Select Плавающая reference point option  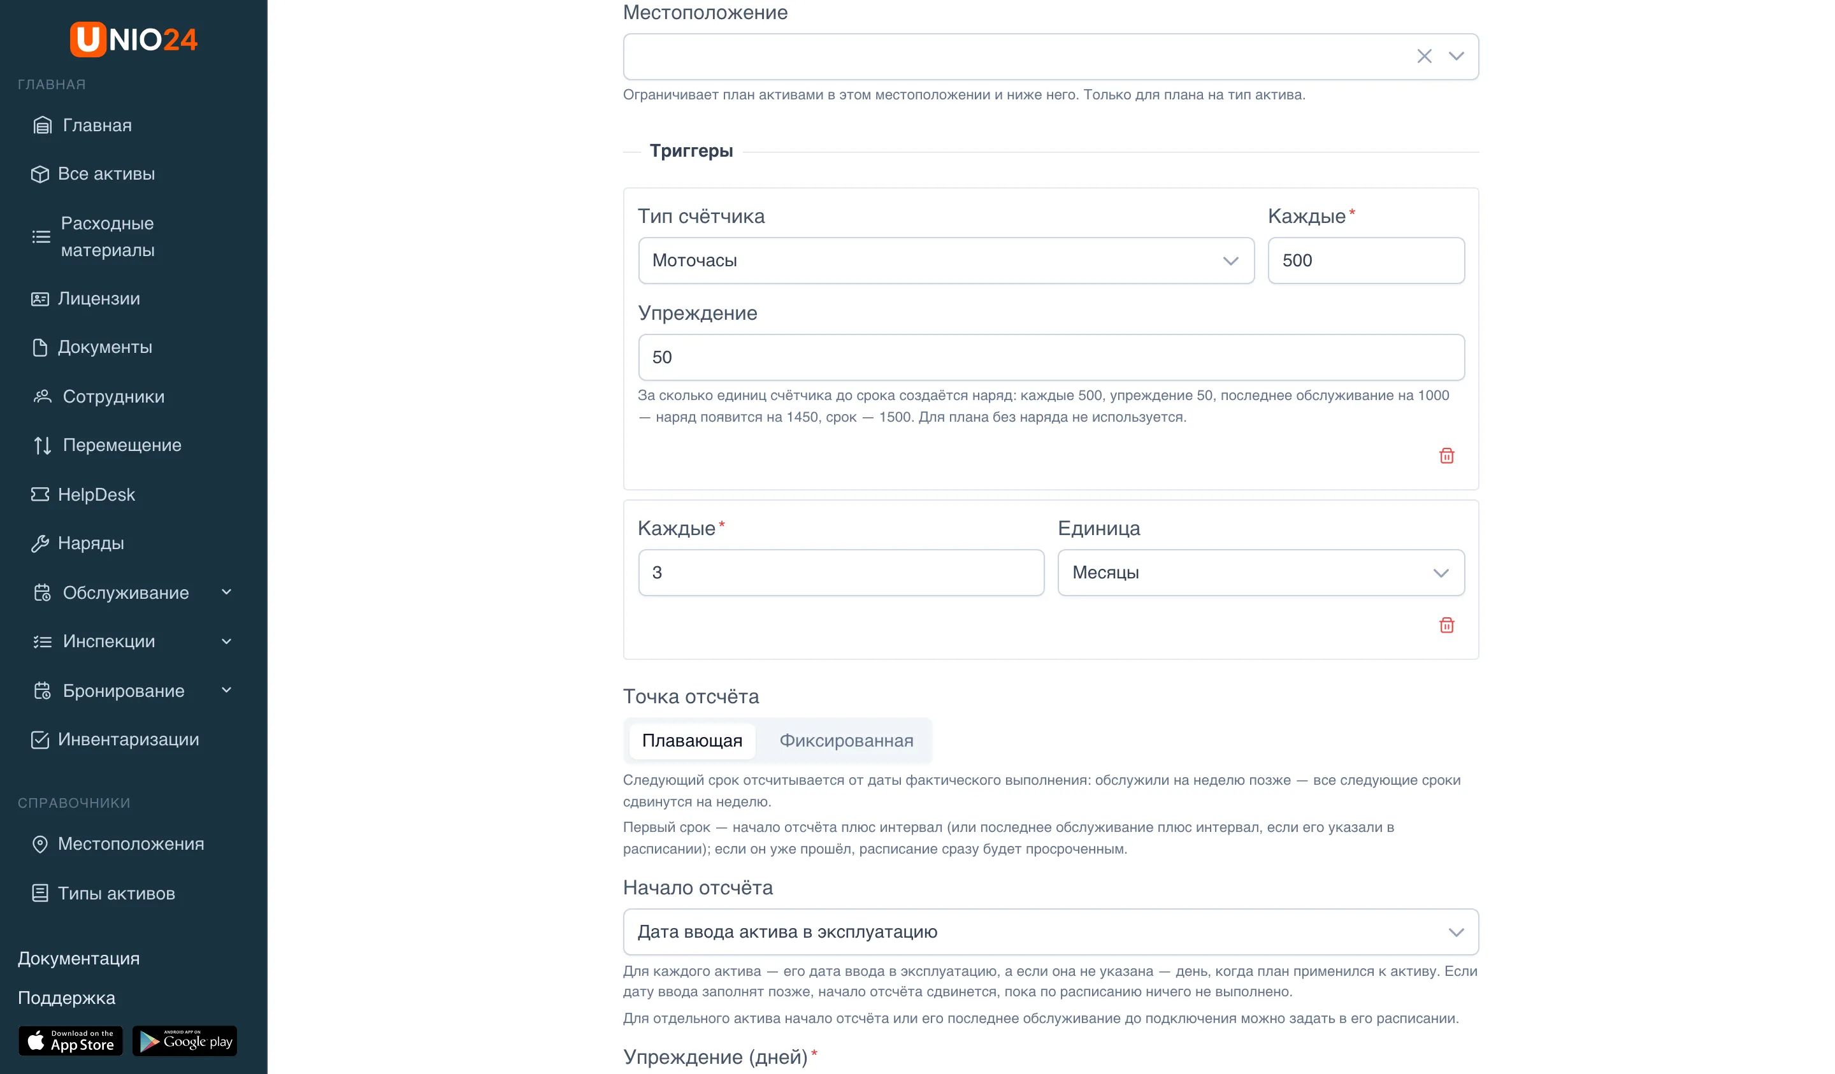692,740
